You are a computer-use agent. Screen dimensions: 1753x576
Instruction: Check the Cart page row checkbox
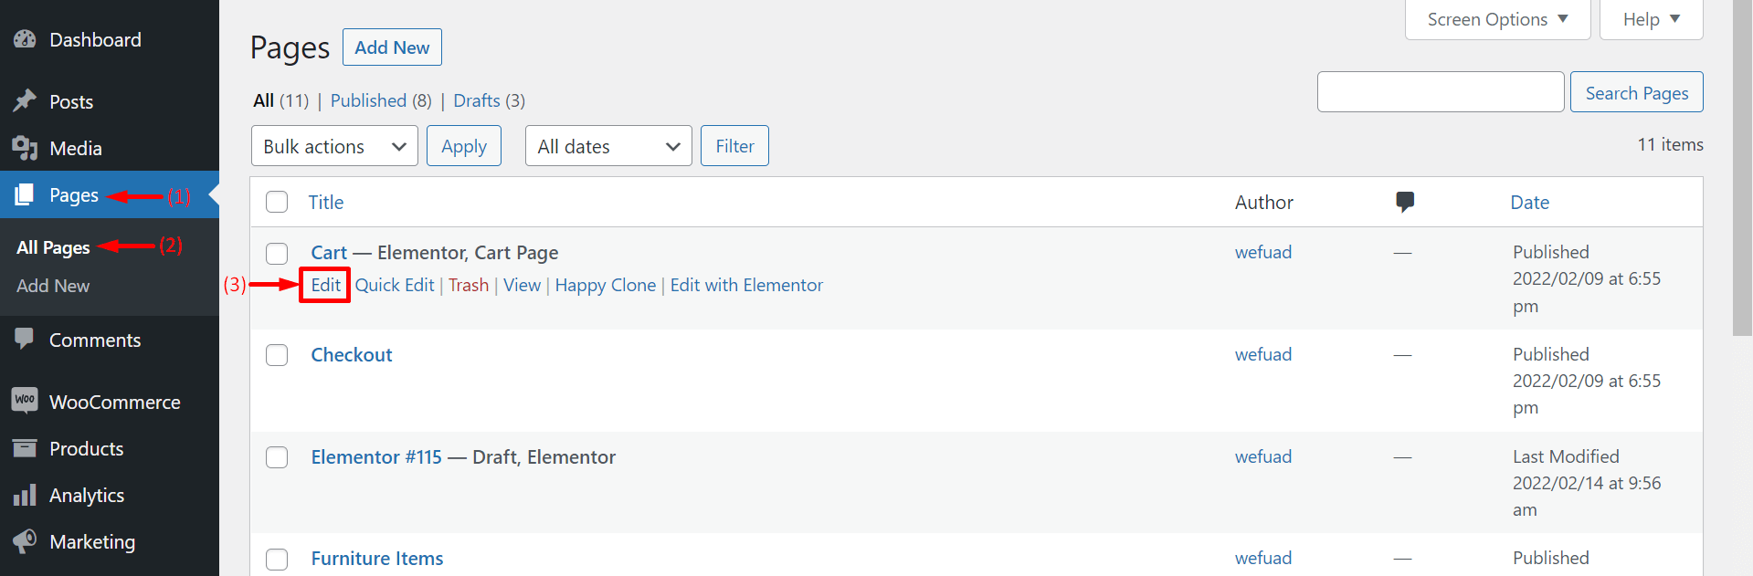[277, 253]
